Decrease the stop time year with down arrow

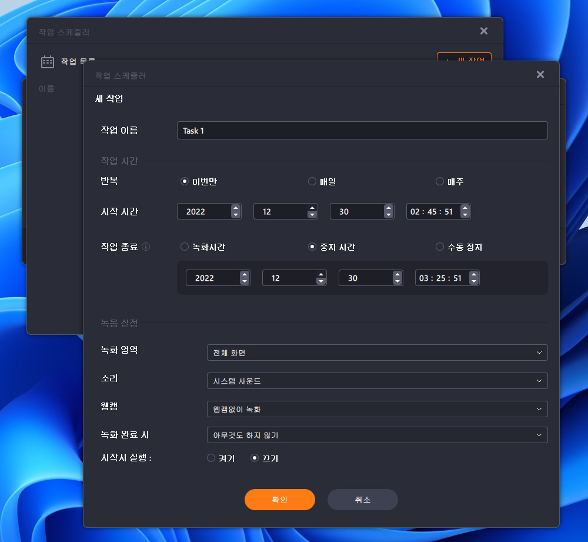(245, 281)
